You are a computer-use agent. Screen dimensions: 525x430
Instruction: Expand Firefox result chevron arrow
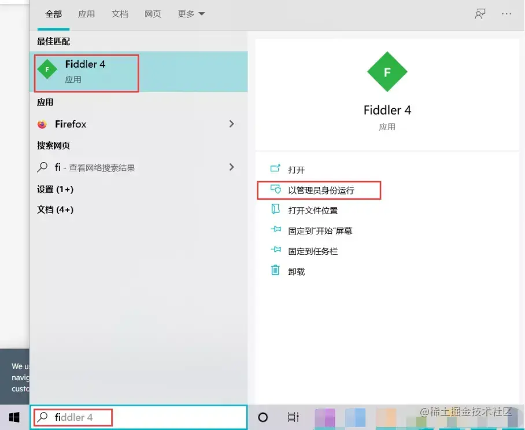pyautogui.click(x=231, y=124)
